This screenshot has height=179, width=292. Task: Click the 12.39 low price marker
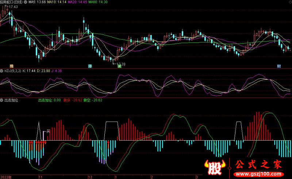pos(121,64)
